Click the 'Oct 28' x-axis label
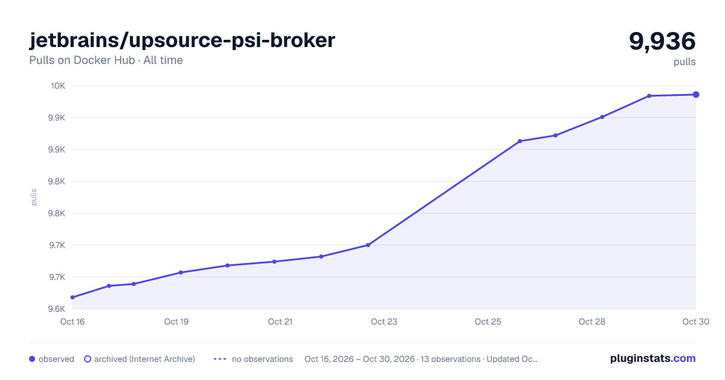 click(x=592, y=321)
